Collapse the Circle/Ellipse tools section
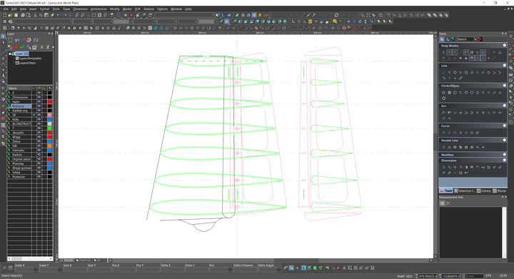The width and height of the screenshot is (514, 279). (x=505, y=86)
